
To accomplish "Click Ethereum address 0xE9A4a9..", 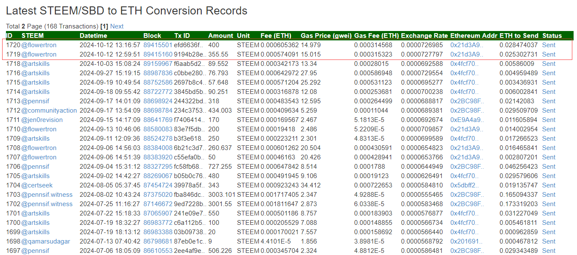I will click(467, 120).
